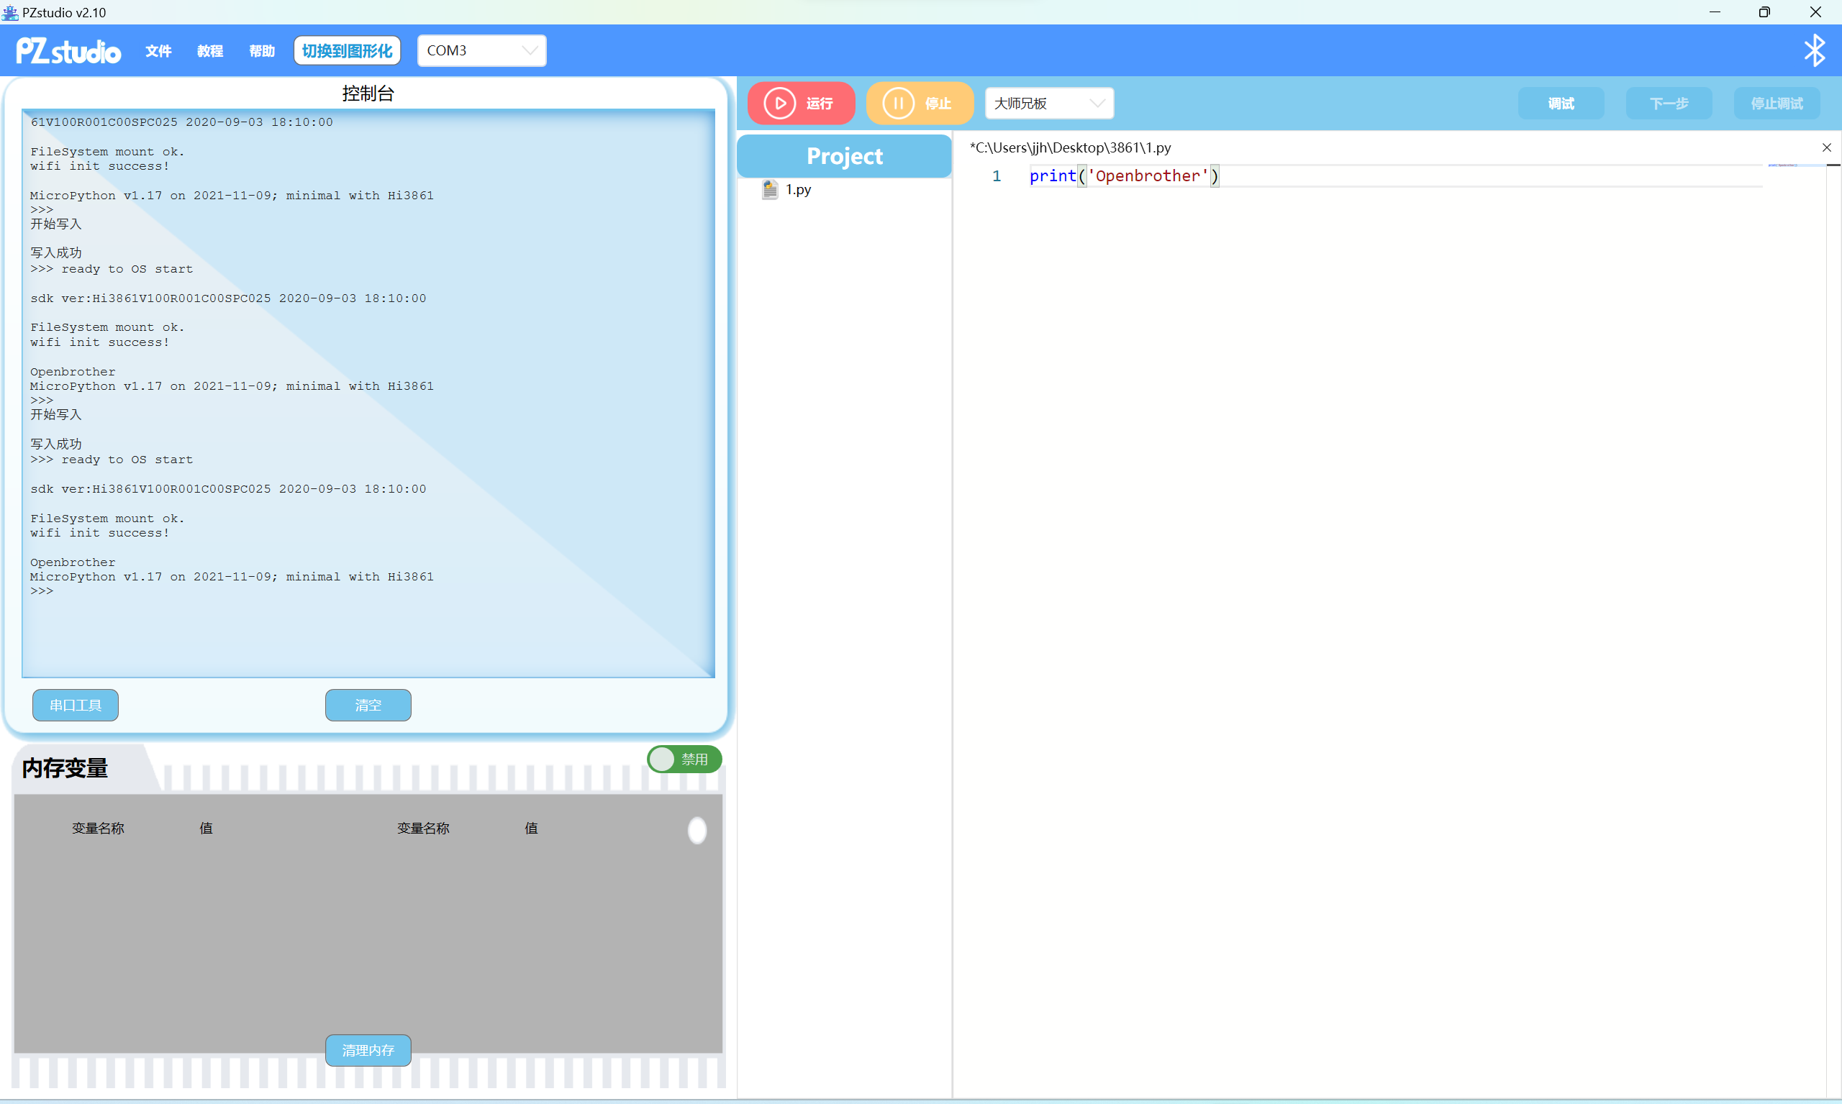Screen dimensions: 1842x1104
Task: Open the 教程 menu
Action: pos(210,50)
